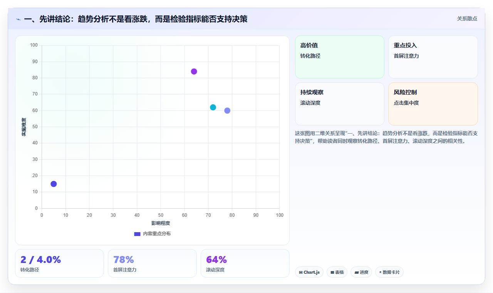
Task: Click the 100 label on the y-axis
Action: click(34, 45)
